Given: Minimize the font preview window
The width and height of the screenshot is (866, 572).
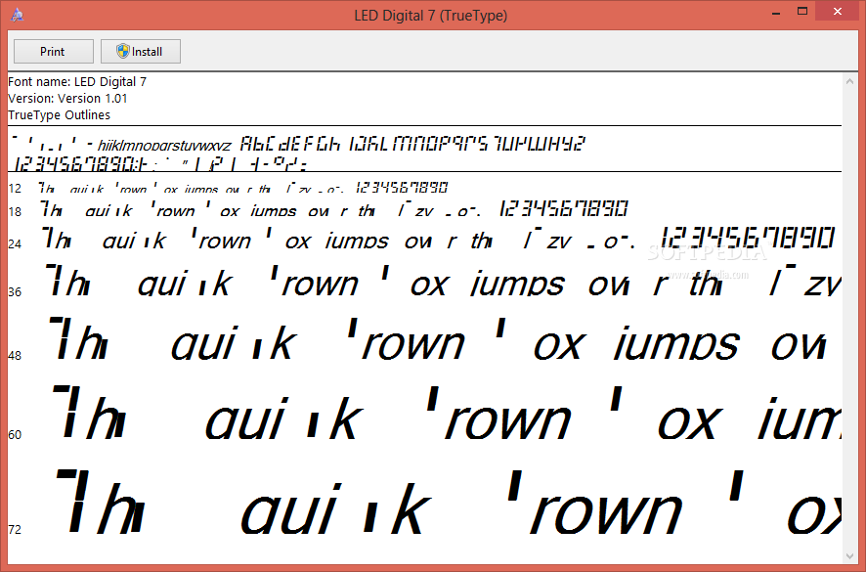Looking at the screenshot, I should [776, 12].
